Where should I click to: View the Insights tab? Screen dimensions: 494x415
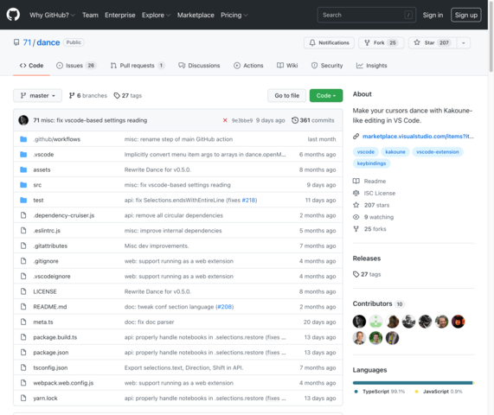click(371, 66)
